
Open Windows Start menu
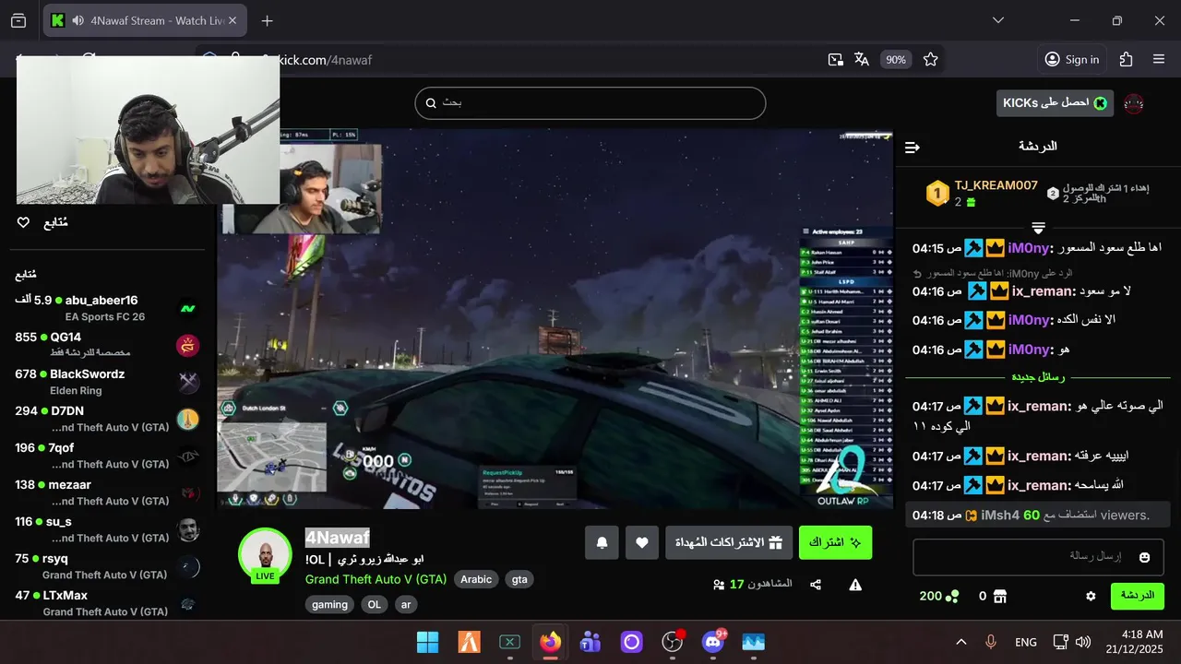[x=427, y=642]
